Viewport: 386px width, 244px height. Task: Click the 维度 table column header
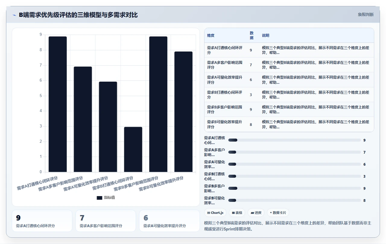tap(211, 36)
